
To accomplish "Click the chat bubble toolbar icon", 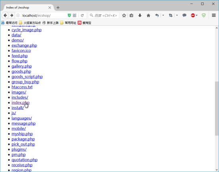I will (x=184, y=15).
